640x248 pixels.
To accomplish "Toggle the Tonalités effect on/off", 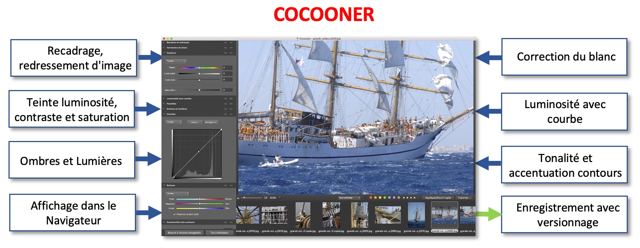I will click(231, 104).
